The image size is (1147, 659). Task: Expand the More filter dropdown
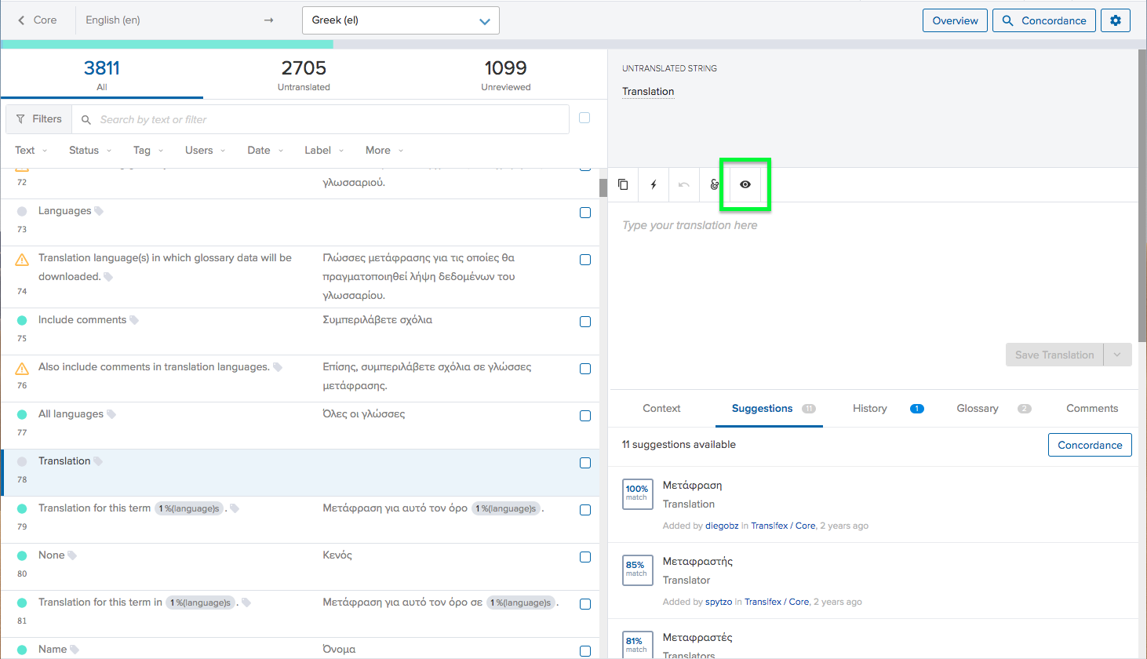pos(384,151)
